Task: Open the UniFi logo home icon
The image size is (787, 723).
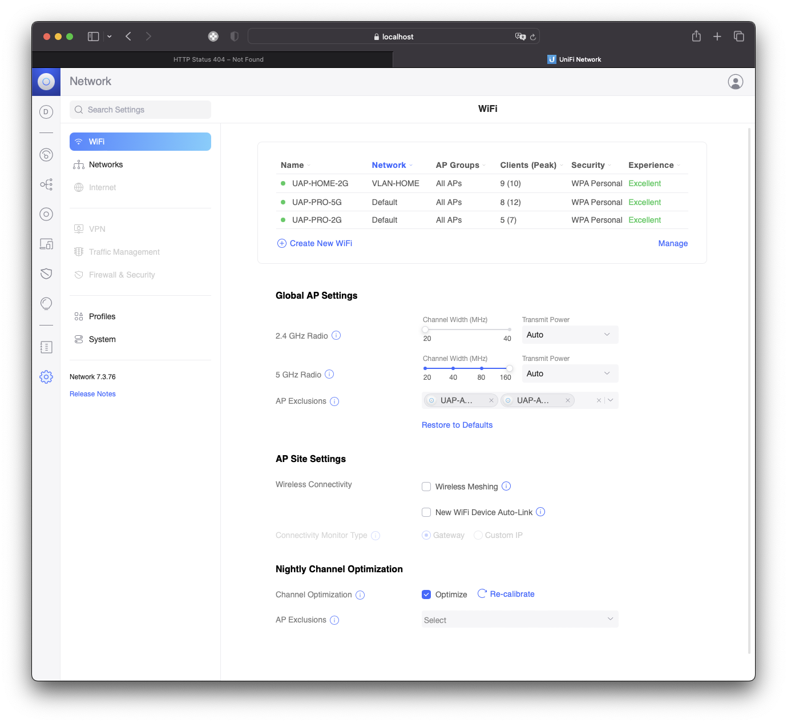Action: pos(46,82)
